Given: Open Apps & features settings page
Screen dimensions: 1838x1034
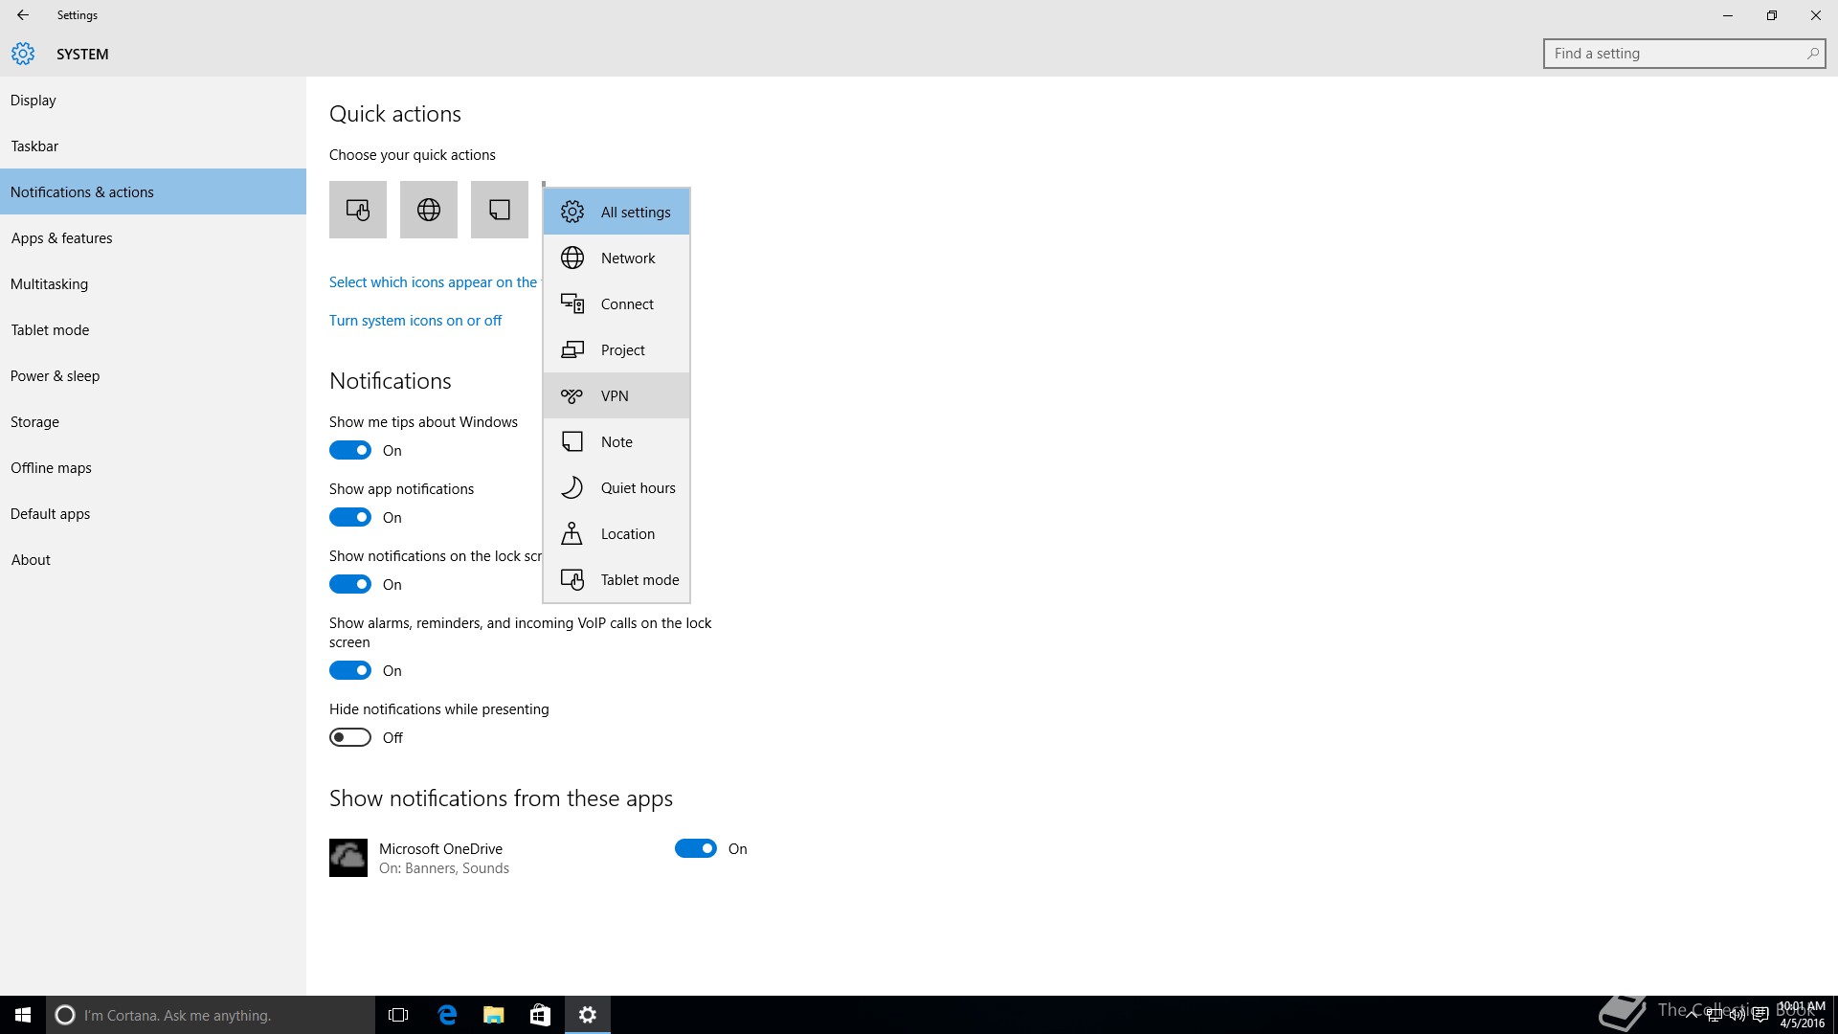Looking at the screenshot, I should click(x=153, y=237).
